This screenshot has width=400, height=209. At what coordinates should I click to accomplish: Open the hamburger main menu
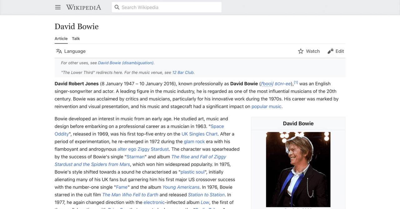point(58,7)
